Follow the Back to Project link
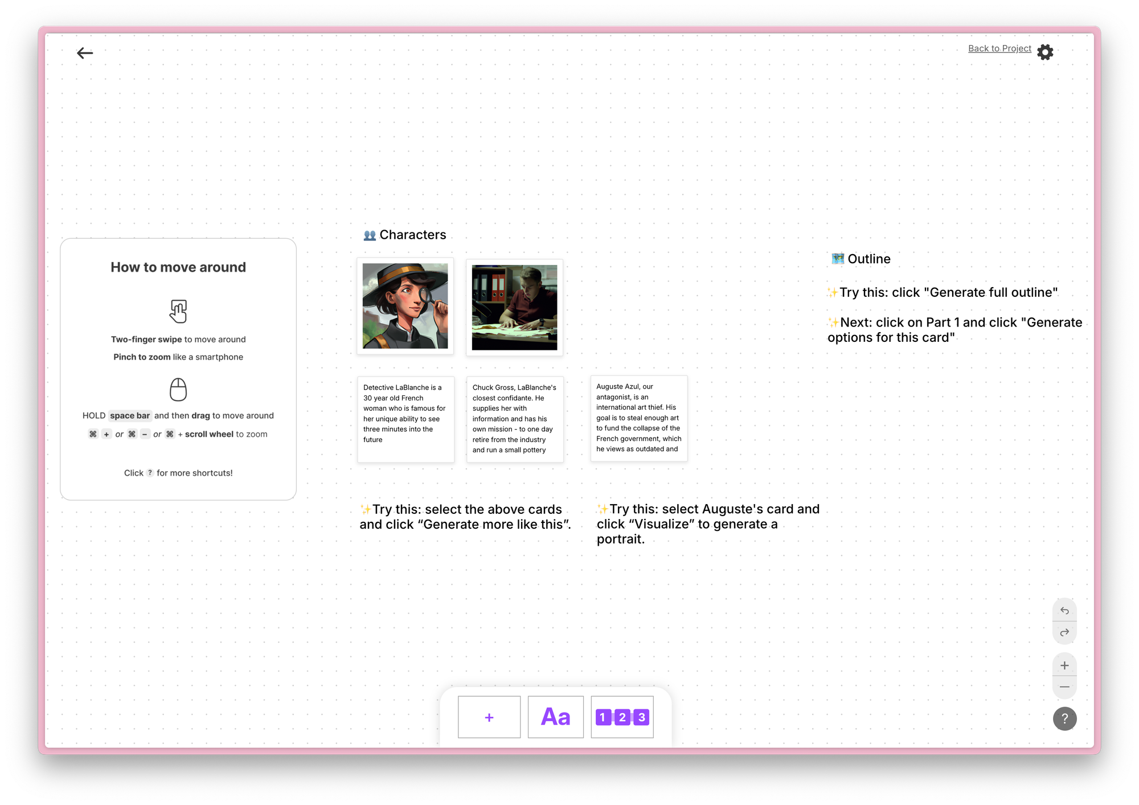Screen dimensions: 1139x805 click(x=999, y=48)
